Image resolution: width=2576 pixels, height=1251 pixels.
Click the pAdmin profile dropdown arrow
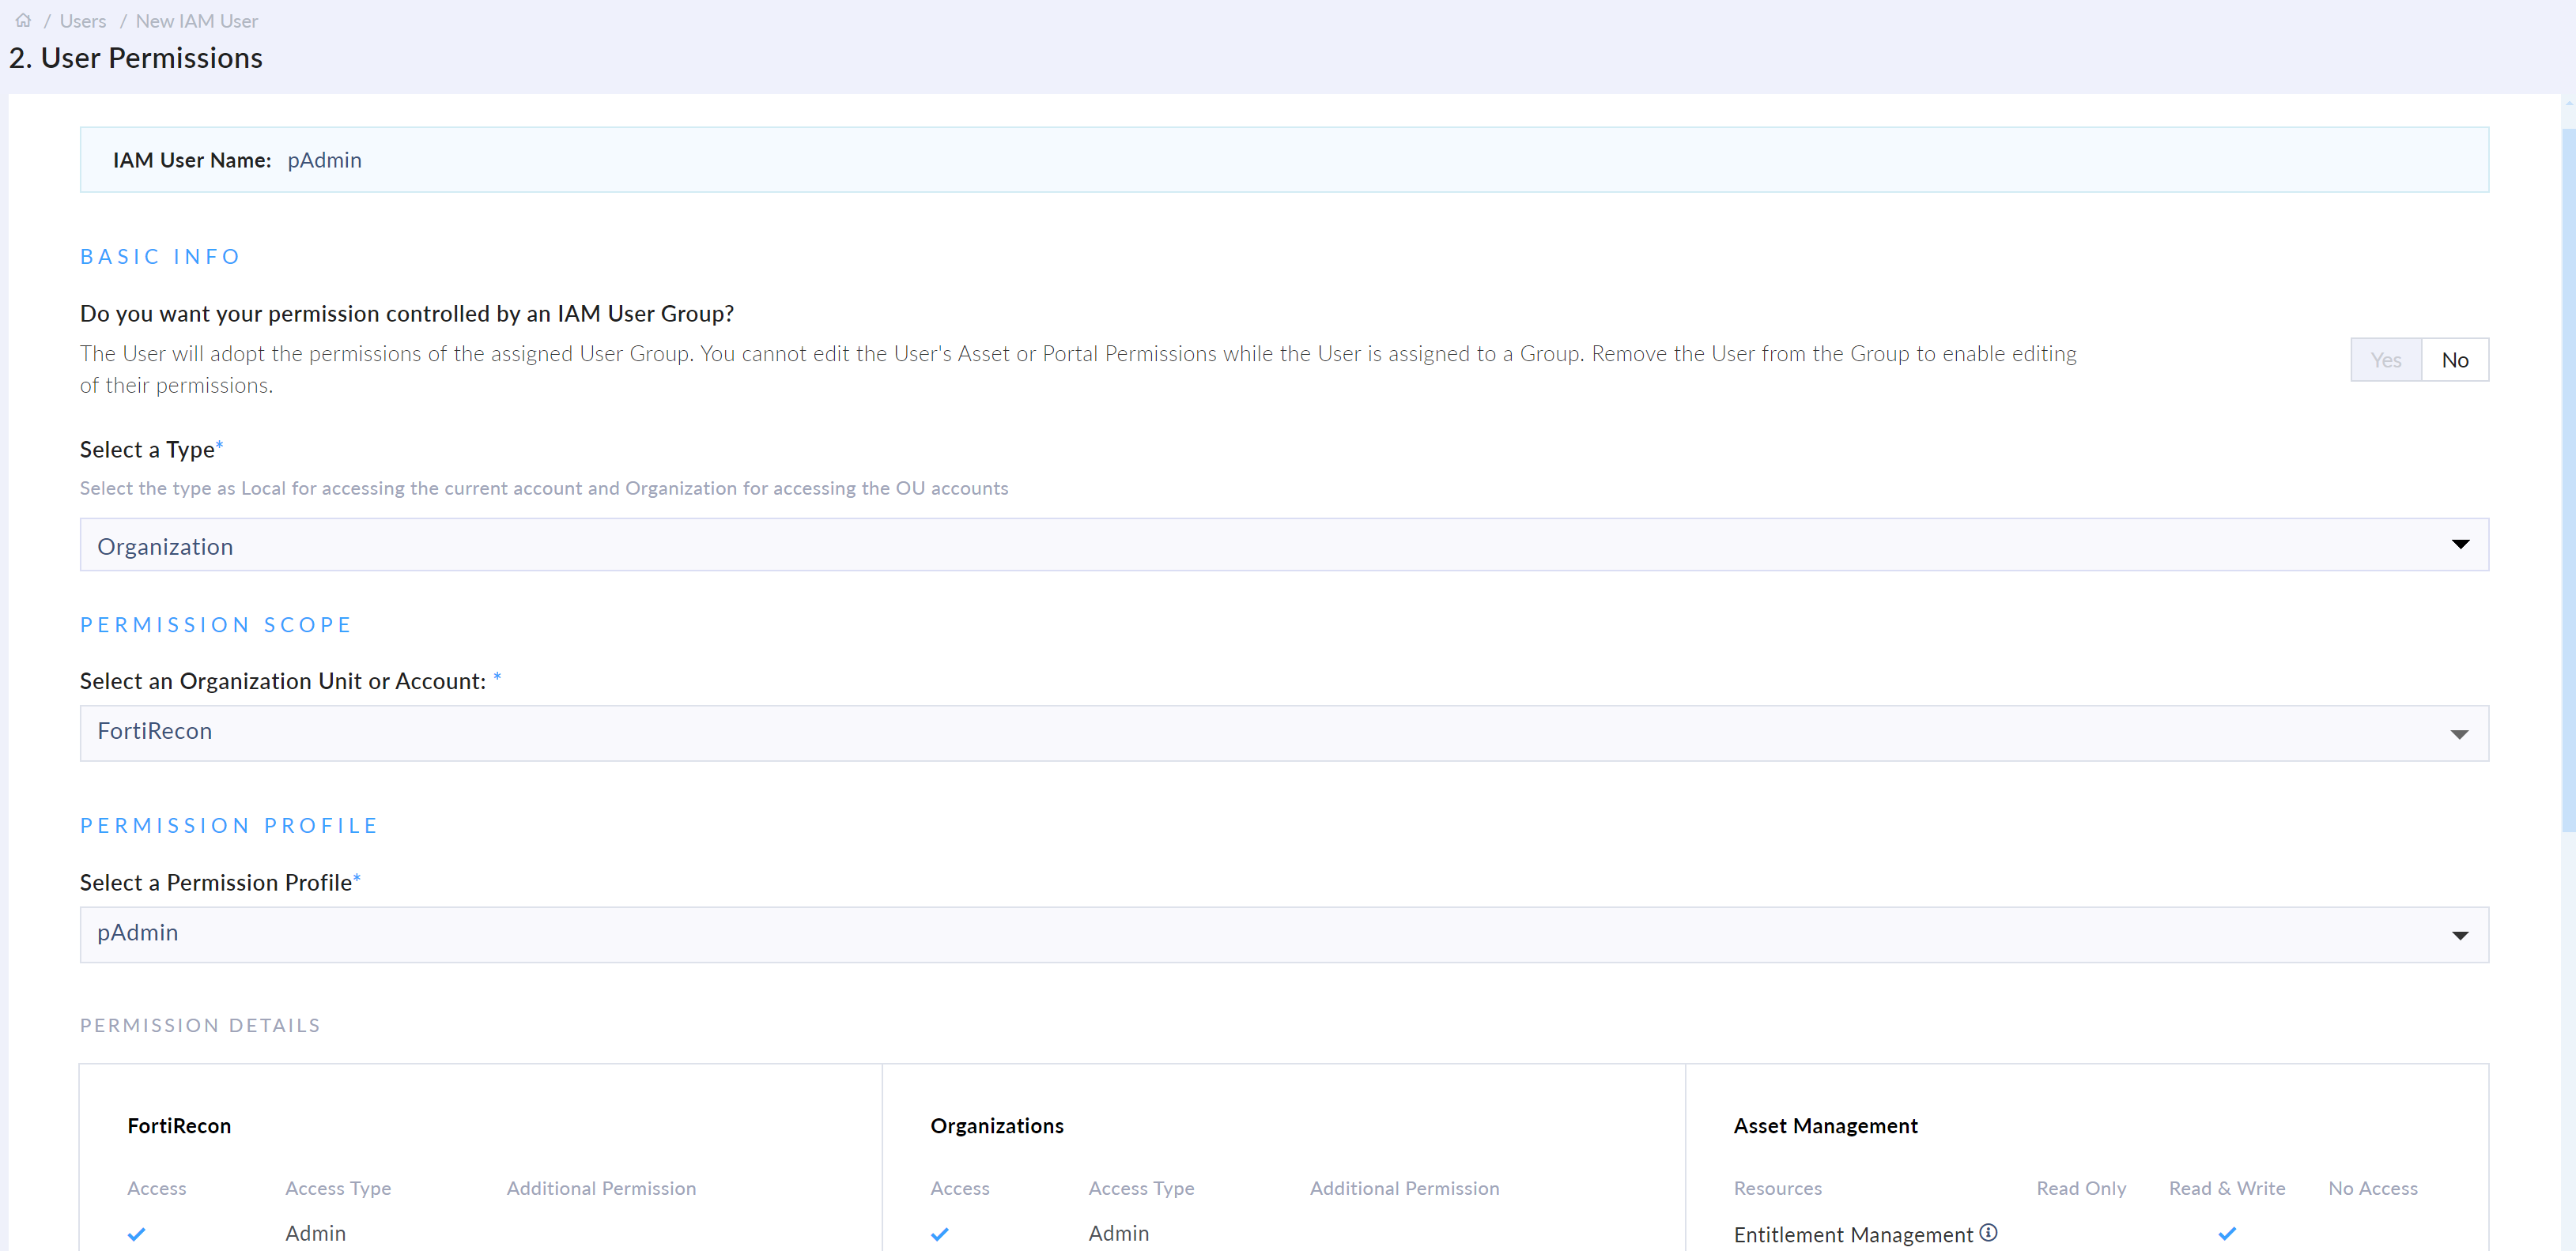tap(2459, 935)
